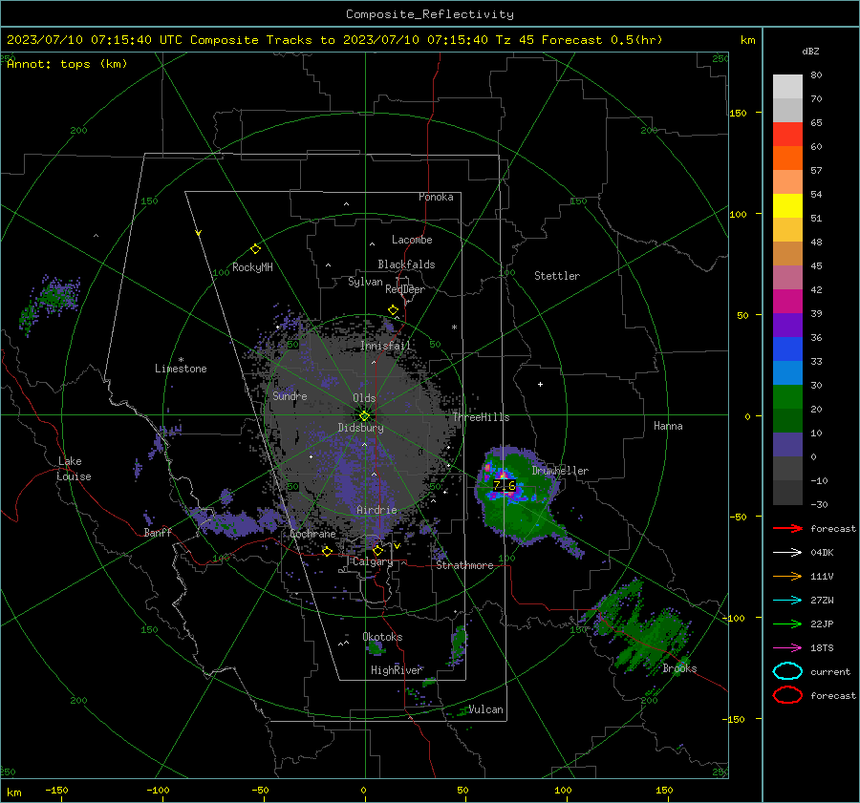Pick the magenta 39-42 dBZ color swatch
The height and width of the screenshot is (803, 860).
click(787, 302)
